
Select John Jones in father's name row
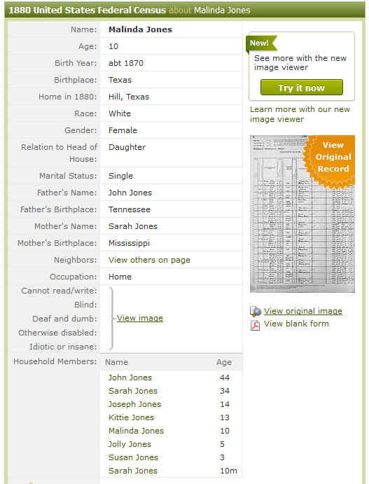[130, 193]
